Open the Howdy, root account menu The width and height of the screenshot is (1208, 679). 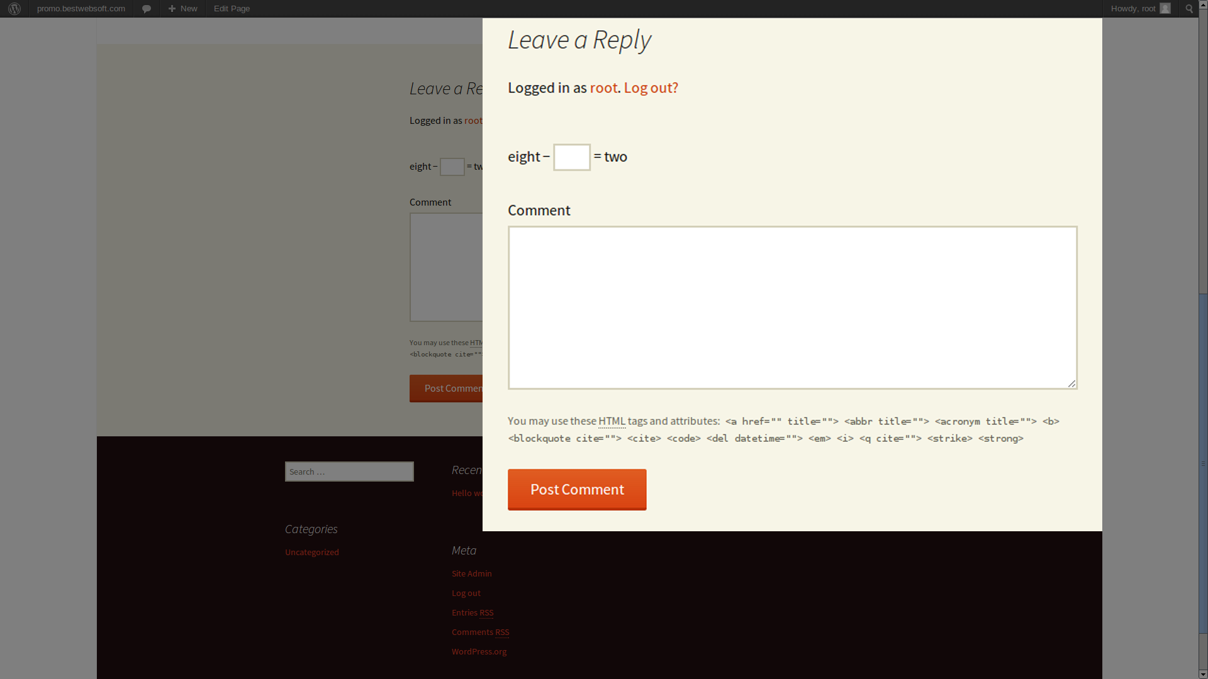click(1140, 8)
